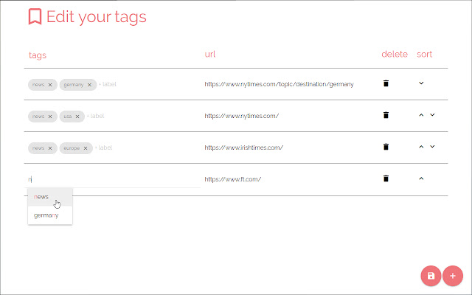The height and width of the screenshot is (295, 472).
Task: Click the save floppy disk button
Action: tap(431, 276)
